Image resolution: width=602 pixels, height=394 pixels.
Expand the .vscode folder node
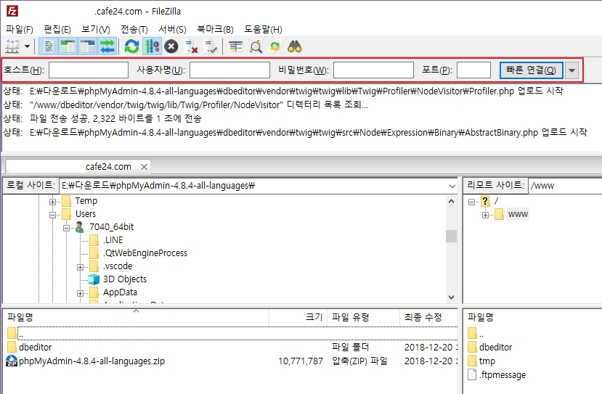point(80,267)
